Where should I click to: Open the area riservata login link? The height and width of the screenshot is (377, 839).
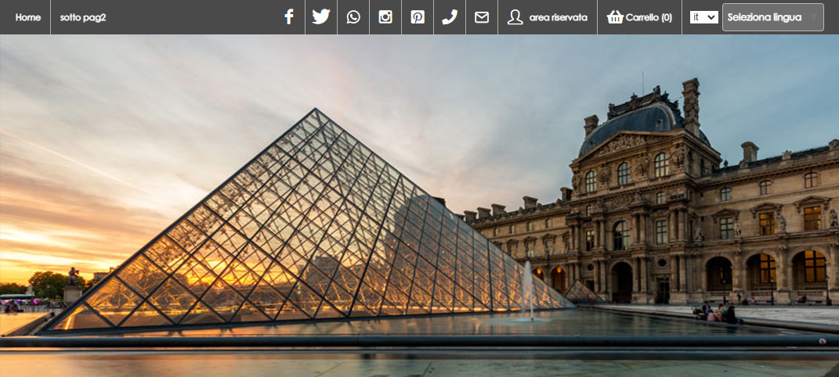(547, 17)
